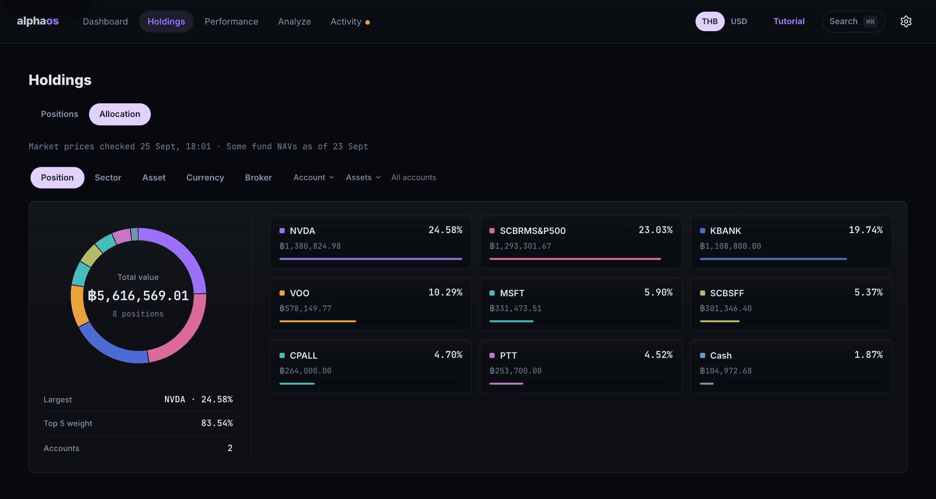
Task: Click the alphaos logo
Action: (x=37, y=21)
